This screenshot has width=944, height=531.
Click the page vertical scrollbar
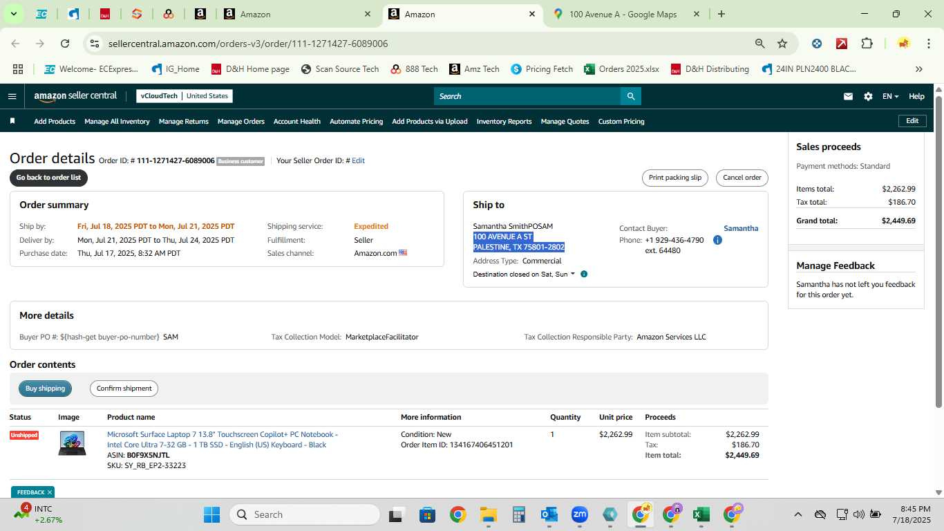(x=938, y=250)
